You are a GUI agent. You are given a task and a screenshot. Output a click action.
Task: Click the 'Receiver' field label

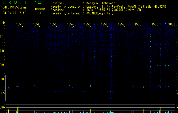(x=57, y=10)
